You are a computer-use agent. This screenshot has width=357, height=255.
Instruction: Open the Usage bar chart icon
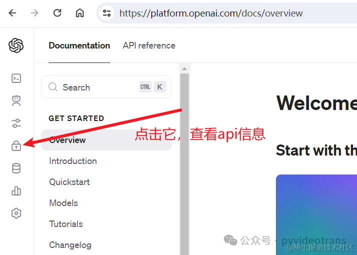(x=16, y=190)
